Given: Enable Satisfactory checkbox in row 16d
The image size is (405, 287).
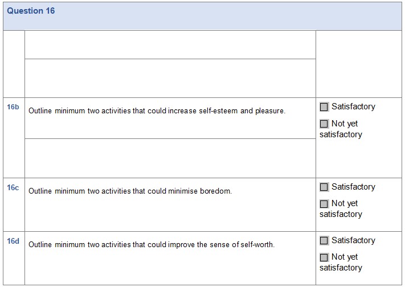Looking at the screenshot, I should coord(324,240).
